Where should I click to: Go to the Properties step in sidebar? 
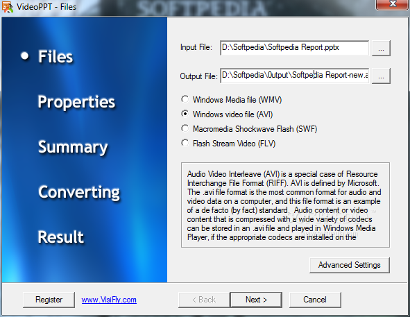(x=76, y=102)
